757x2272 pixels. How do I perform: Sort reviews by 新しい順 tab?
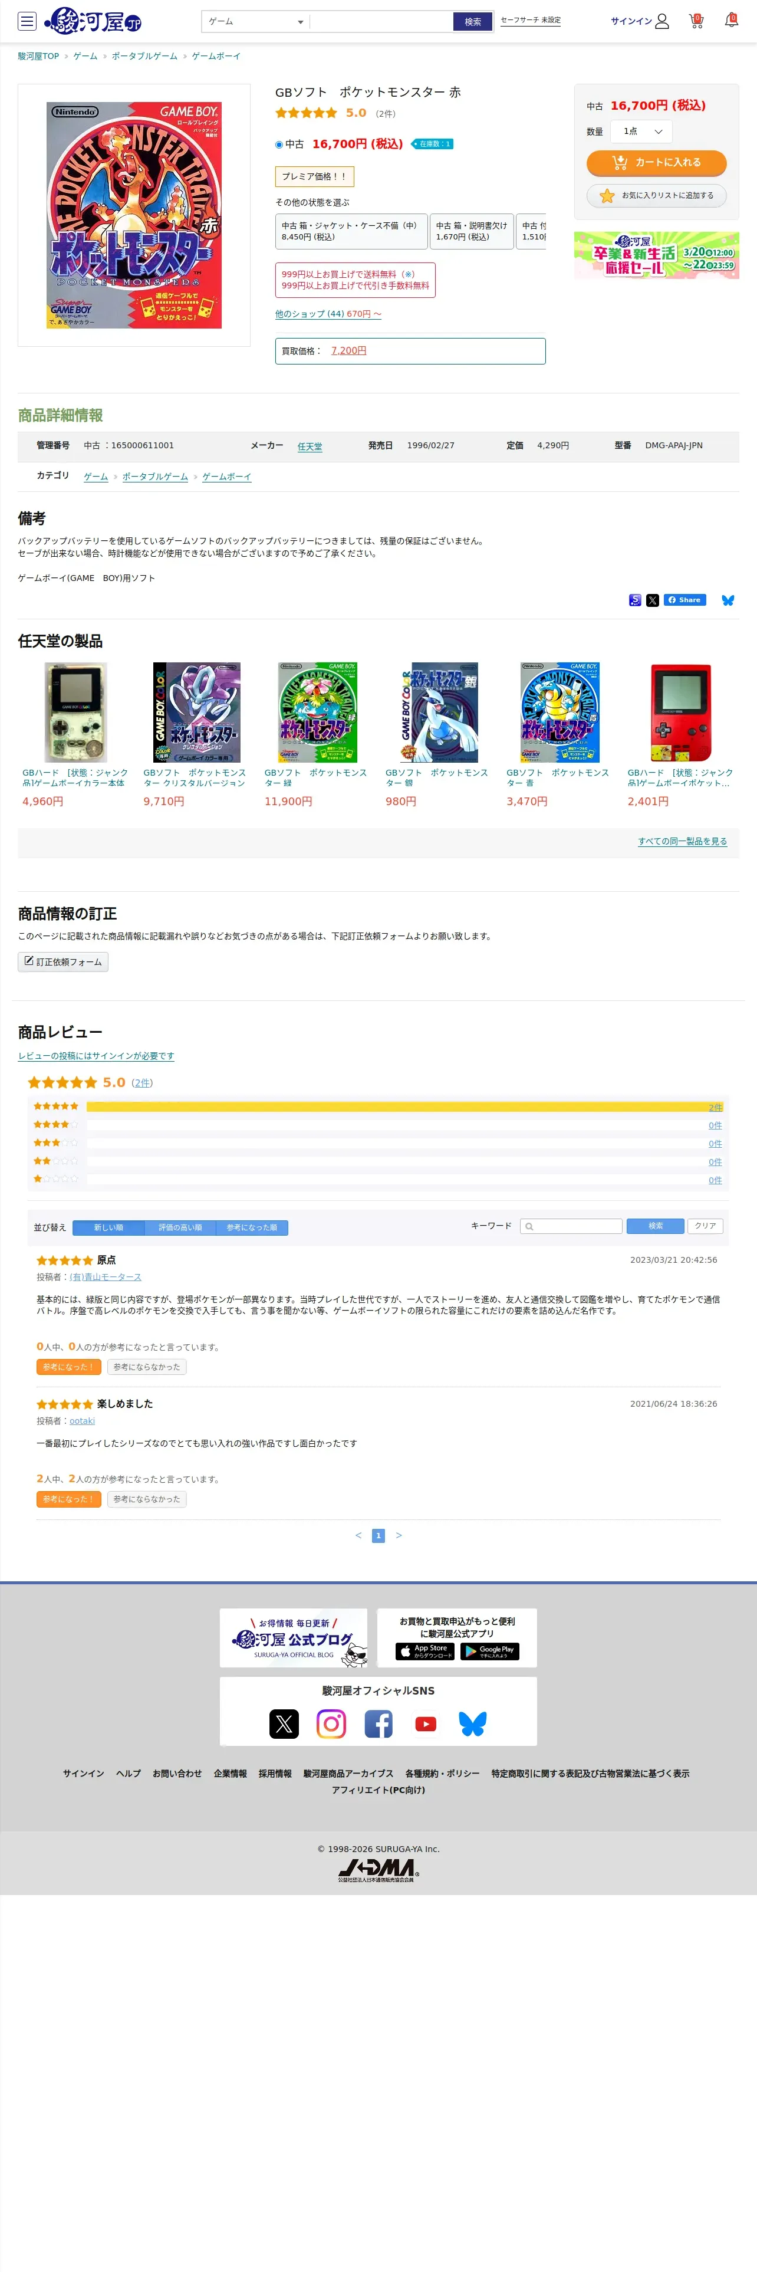pyautogui.click(x=108, y=1228)
